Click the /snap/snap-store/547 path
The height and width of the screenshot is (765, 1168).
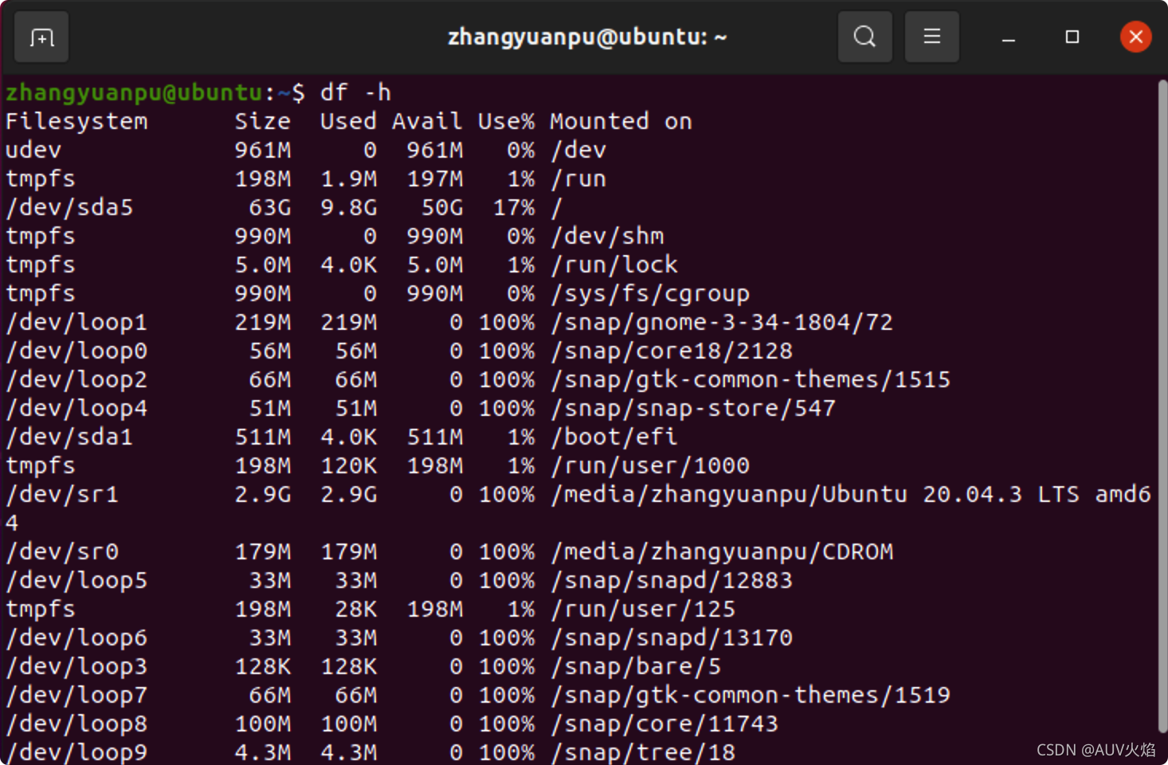tap(692, 408)
